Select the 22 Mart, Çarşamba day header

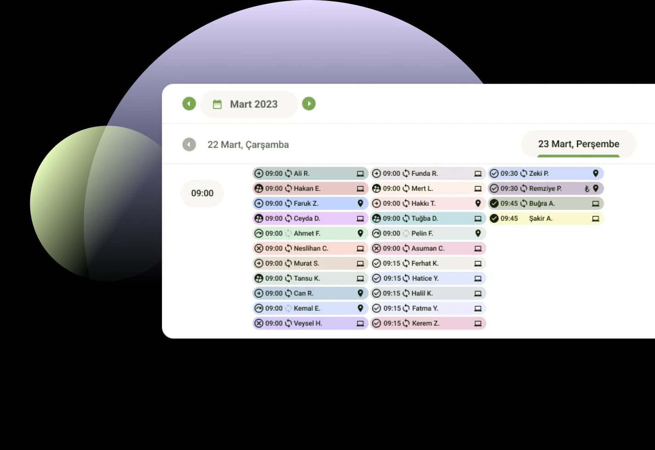point(248,144)
